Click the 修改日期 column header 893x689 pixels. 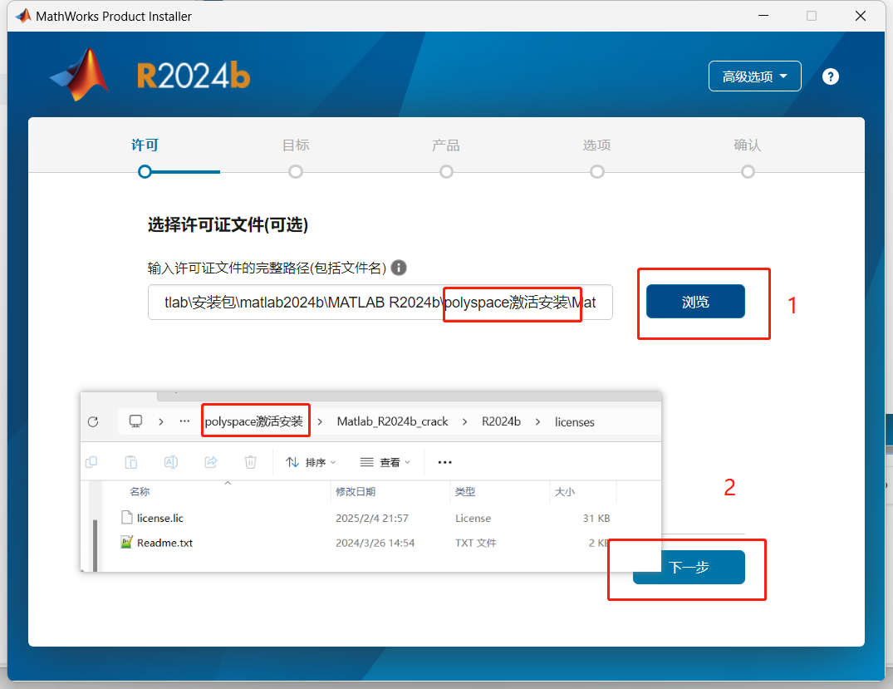pos(356,491)
